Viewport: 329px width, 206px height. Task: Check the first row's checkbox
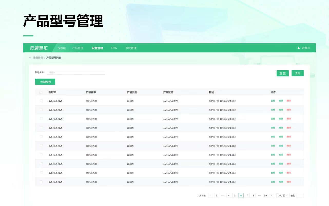click(x=41, y=101)
